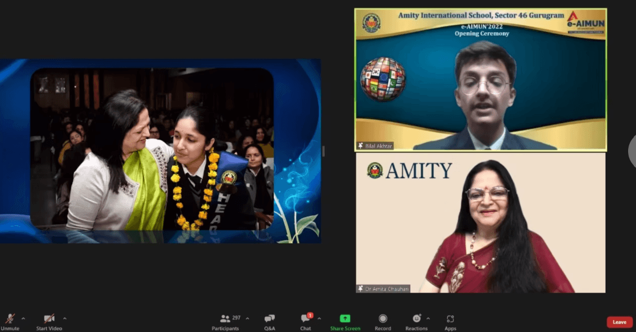The width and height of the screenshot is (636, 332).
Task: Click pin icon on Bilal Akhtar tile
Action: pyautogui.click(x=360, y=146)
